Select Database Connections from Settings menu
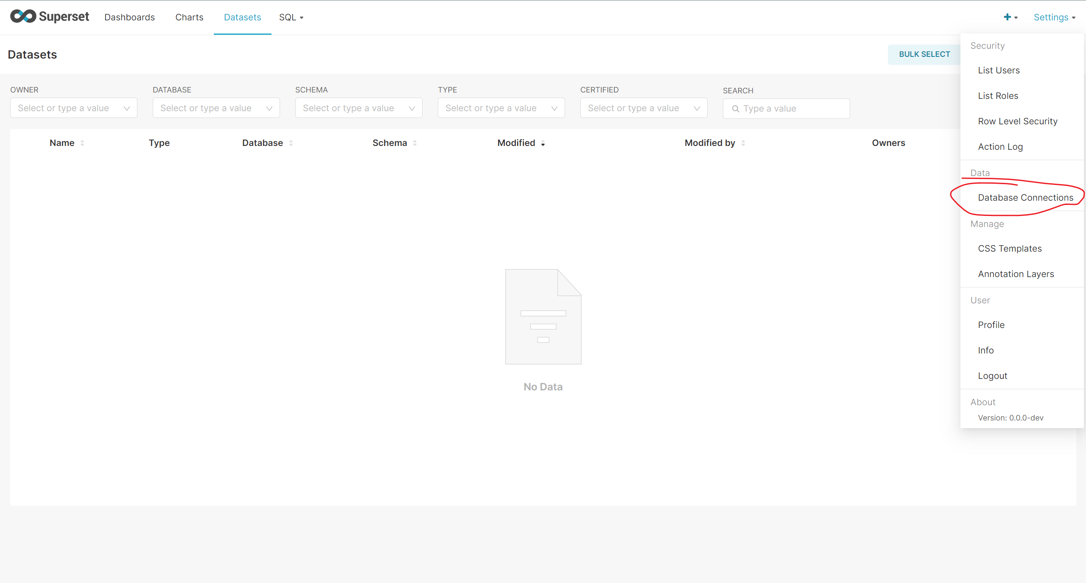The width and height of the screenshot is (1086, 583). point(1025,198)
